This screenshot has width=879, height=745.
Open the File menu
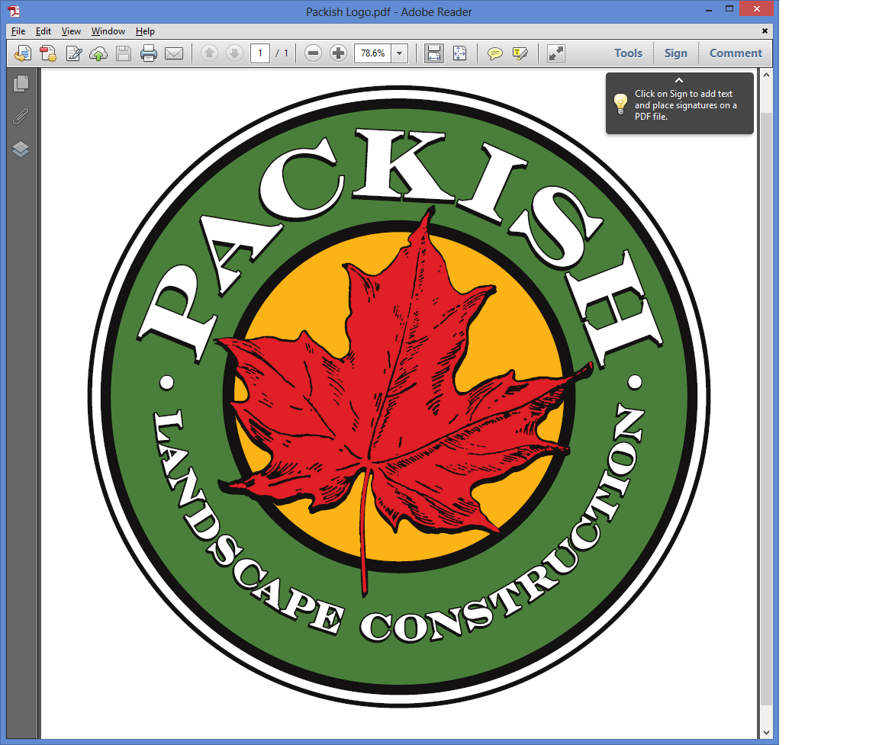click(x=18, y=31)
